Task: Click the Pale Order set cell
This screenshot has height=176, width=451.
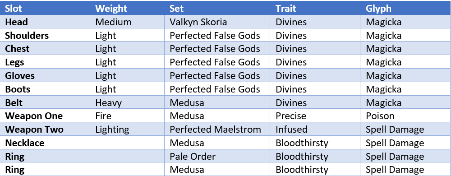Action: (193, 157)
